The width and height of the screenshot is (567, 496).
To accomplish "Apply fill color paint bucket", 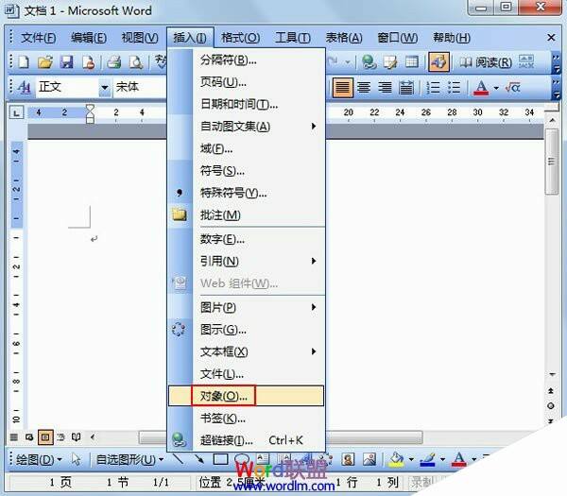I will (396, 459).
